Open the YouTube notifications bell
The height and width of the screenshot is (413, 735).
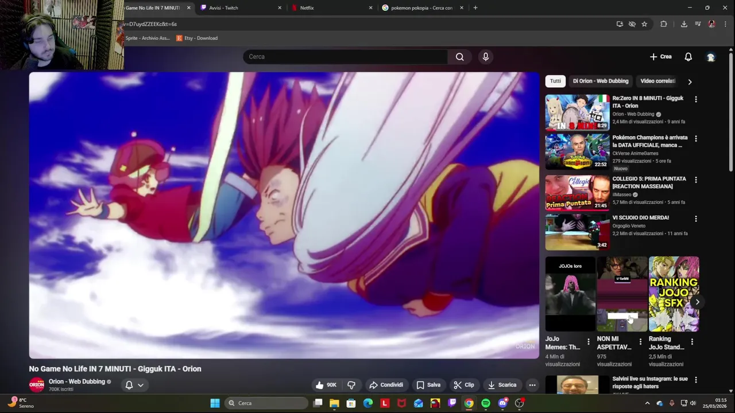688,57
